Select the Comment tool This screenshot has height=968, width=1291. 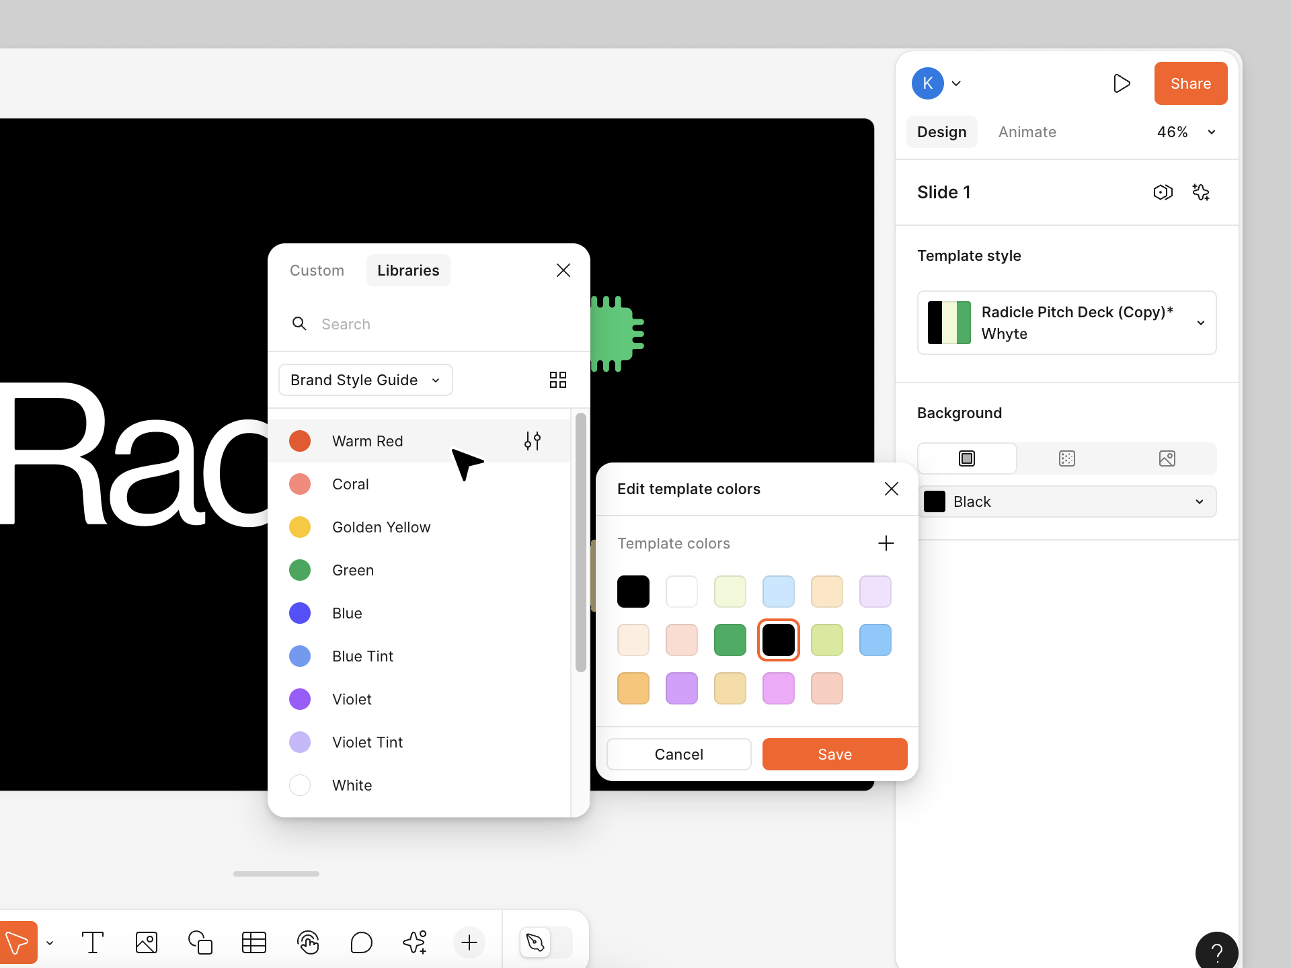click(x=362, y=942)
